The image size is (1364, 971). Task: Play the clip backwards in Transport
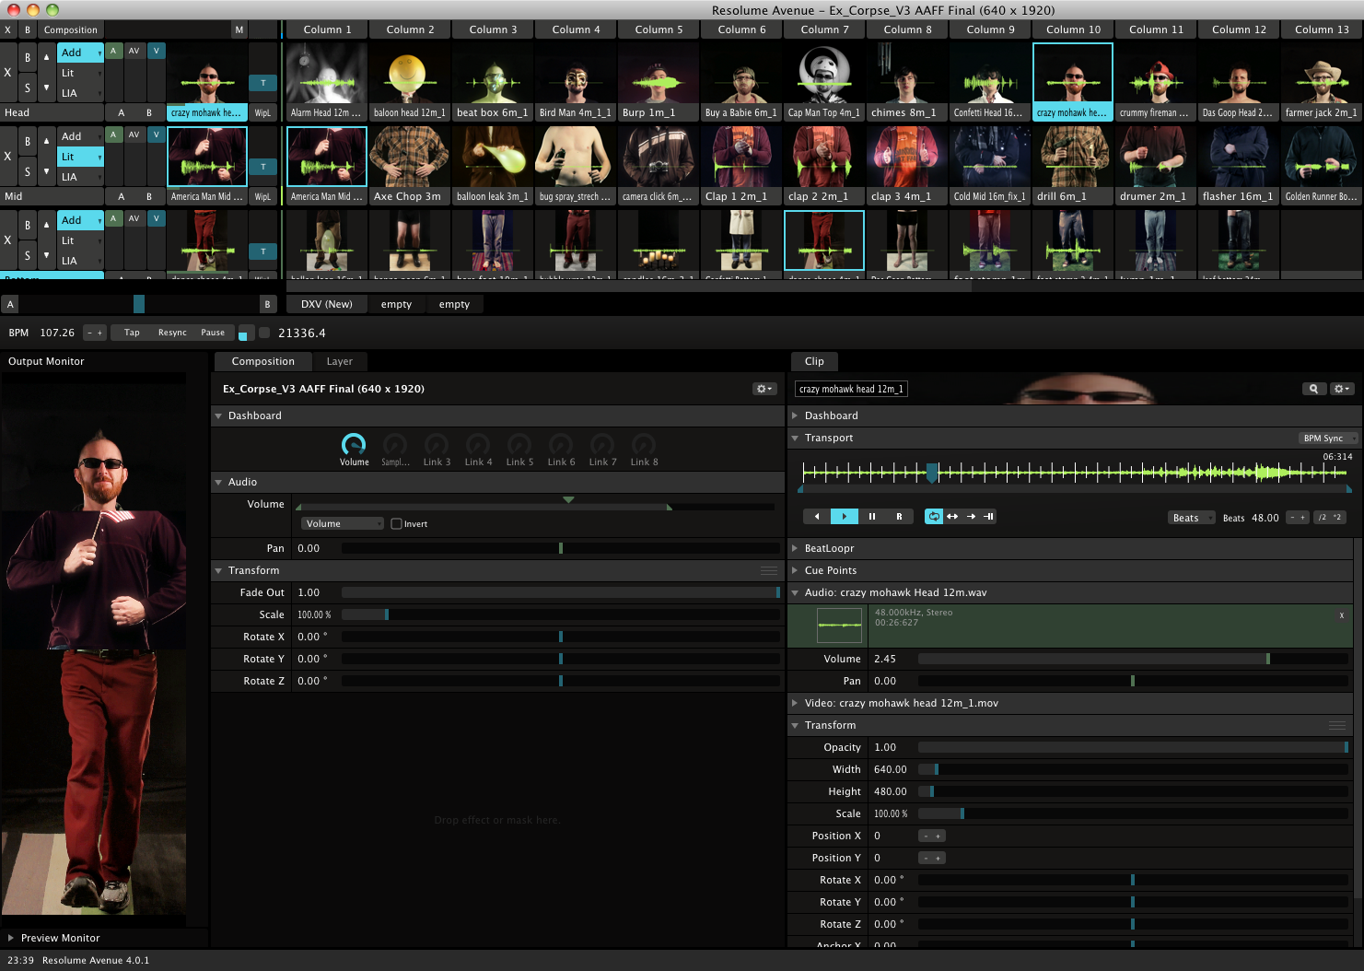click(816, 517)
